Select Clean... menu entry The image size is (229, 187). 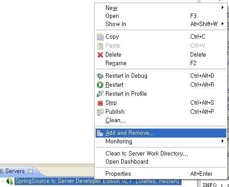(x=161, y=120)
